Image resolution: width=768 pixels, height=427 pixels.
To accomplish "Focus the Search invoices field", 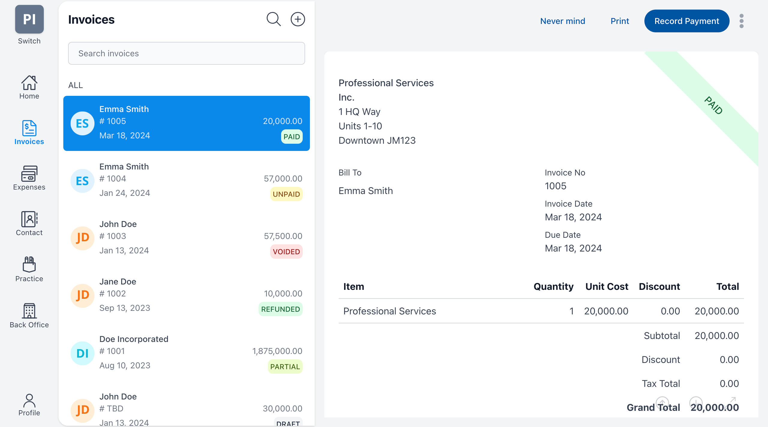I will point(186,53).
